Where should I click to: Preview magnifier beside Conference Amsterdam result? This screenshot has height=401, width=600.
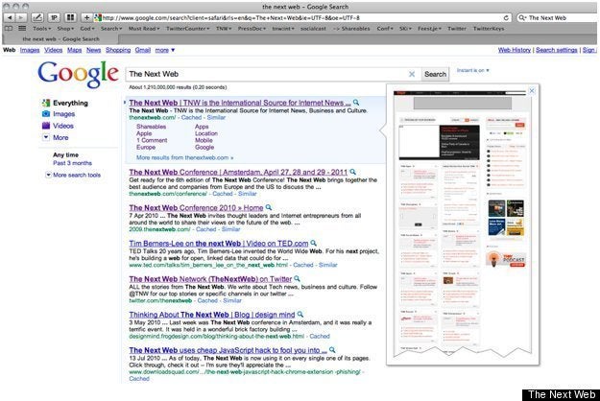pos(353,172)
